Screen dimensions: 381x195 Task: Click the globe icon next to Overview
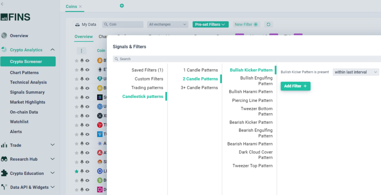[4, 36]
